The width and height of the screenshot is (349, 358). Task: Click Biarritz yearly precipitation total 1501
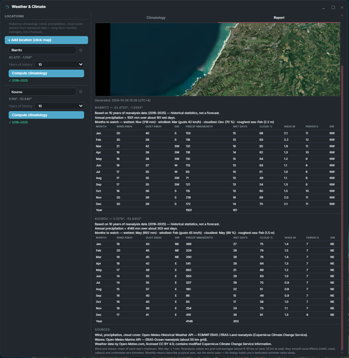[189, 210]
